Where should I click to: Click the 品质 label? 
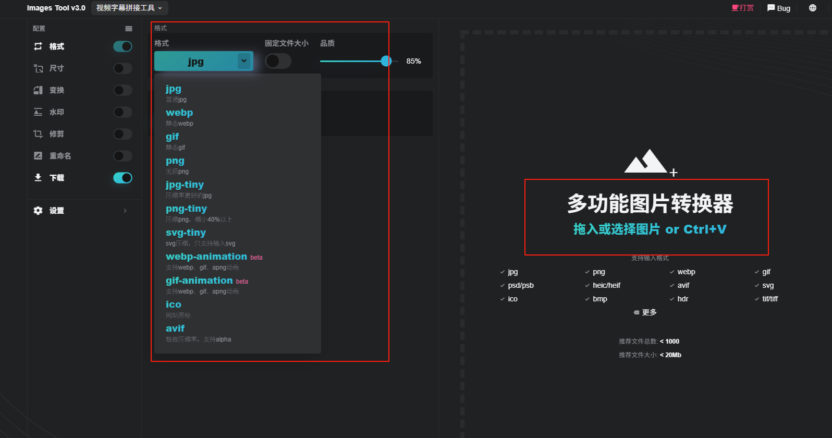point(327,43)
